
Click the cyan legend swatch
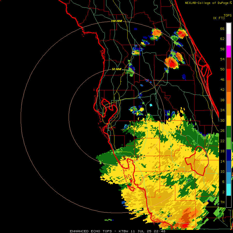click(229, 190)
